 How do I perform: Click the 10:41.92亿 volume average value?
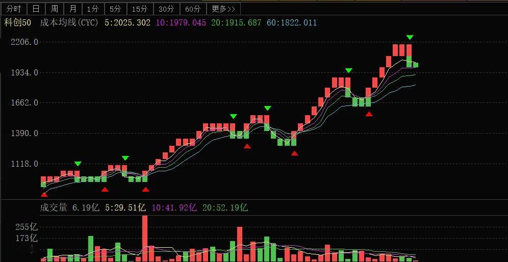coord(174,207)
